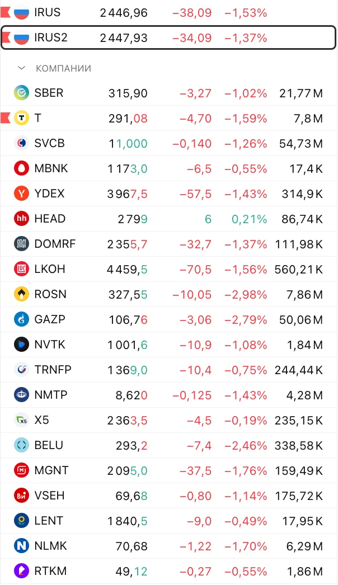Click the red flag next to IRUS

[x=5, y=12]
